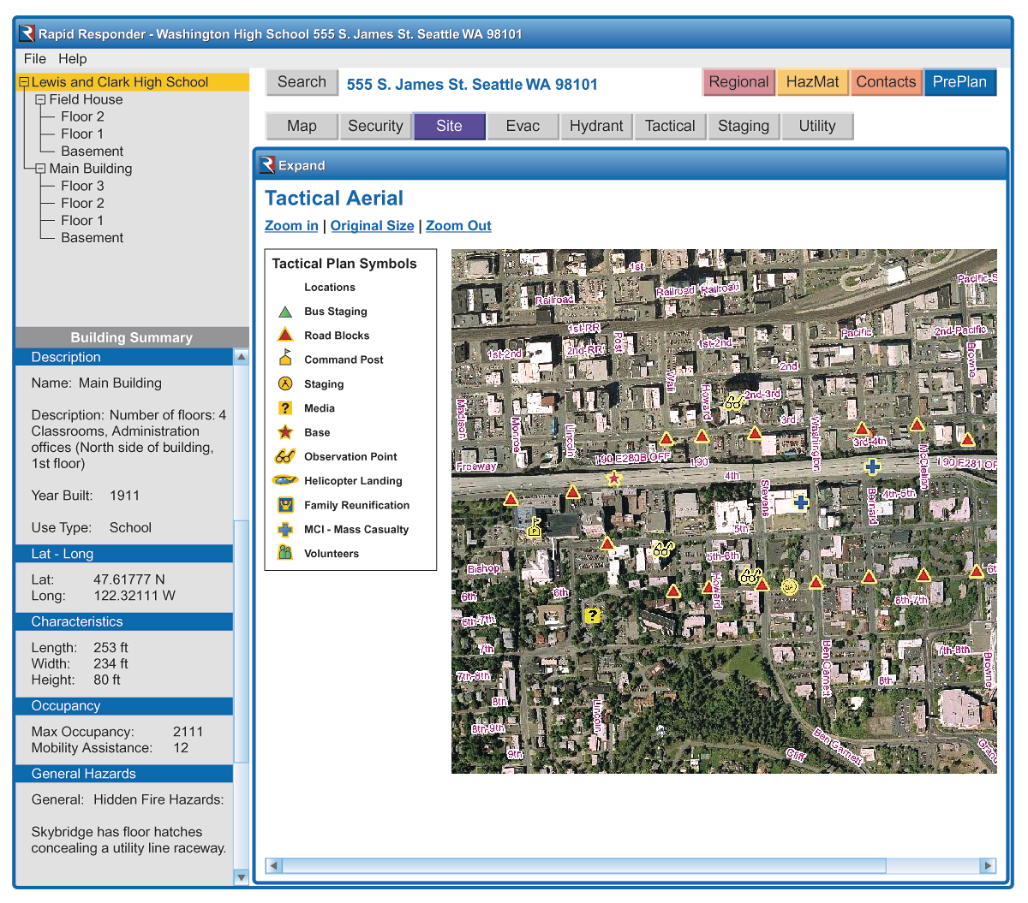Collapse the Main Building tree node
Viewport: 1028px width, 903px height.
[40, 169]
